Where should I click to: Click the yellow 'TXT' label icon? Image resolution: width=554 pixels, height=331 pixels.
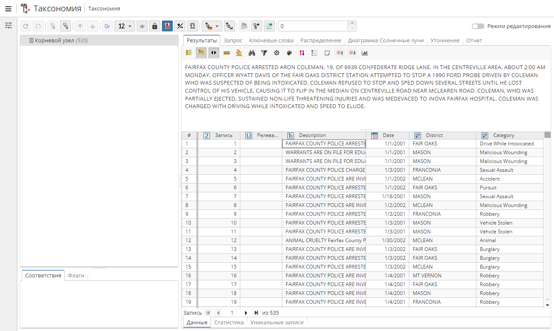pos(226,53)
